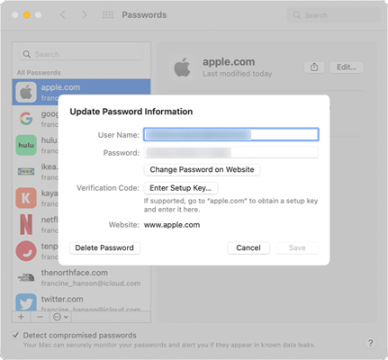Go back with the left chevron
The image size is (388, 360).
click(x=63, y=14)
